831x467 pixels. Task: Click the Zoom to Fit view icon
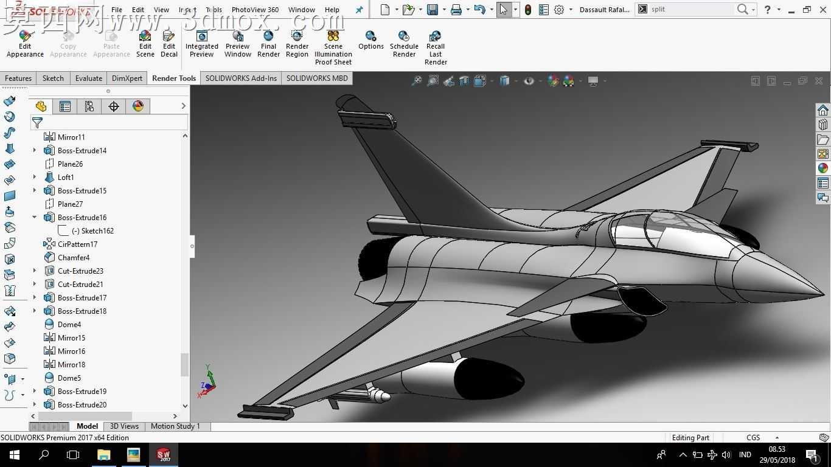click(x=417, y=81)
